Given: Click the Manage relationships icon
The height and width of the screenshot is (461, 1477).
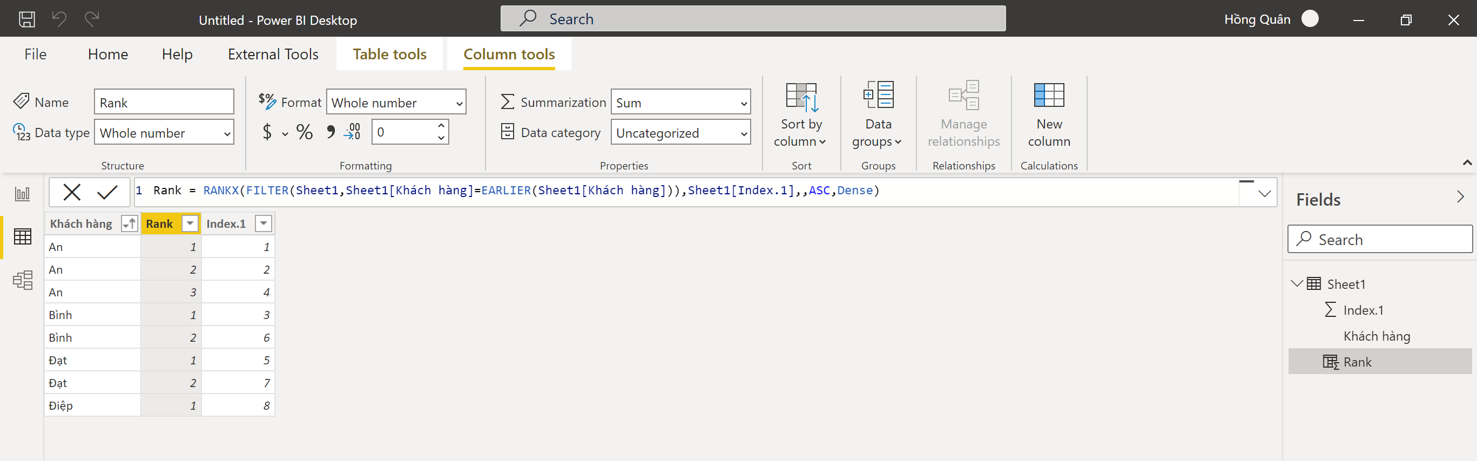Looking at the screenshot, I should [964, 95].
